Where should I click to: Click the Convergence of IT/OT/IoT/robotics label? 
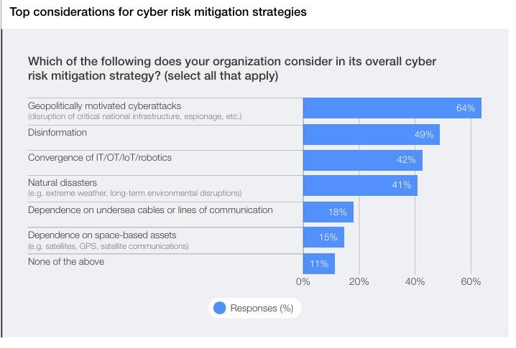[x=100, y=158]
